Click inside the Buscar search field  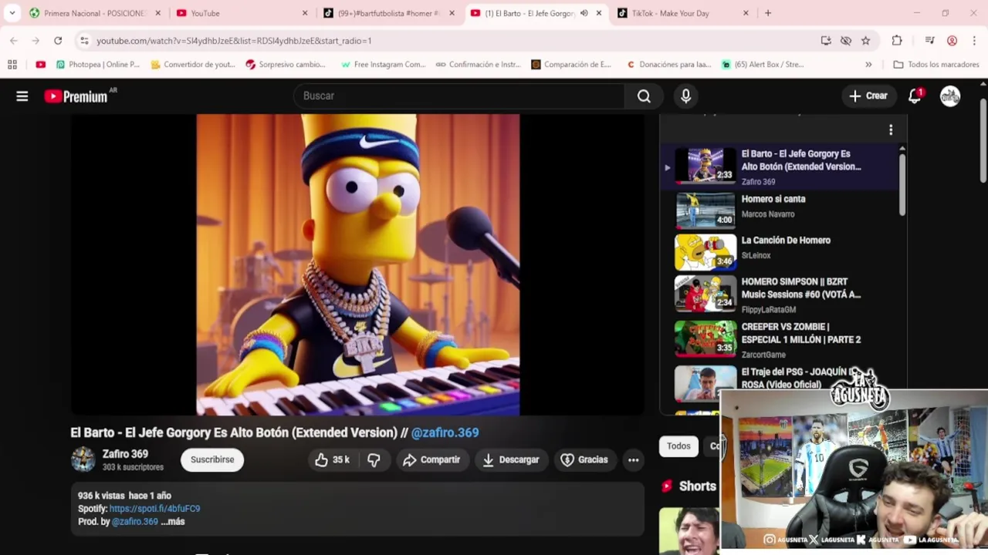(459, 96)
